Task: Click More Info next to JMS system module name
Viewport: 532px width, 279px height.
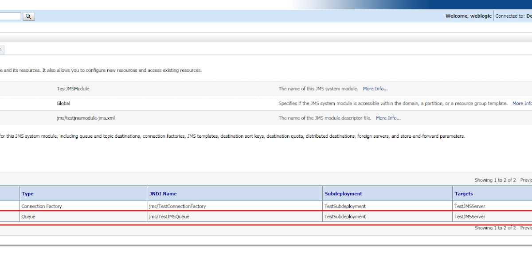Action: [x=375, y=89]
